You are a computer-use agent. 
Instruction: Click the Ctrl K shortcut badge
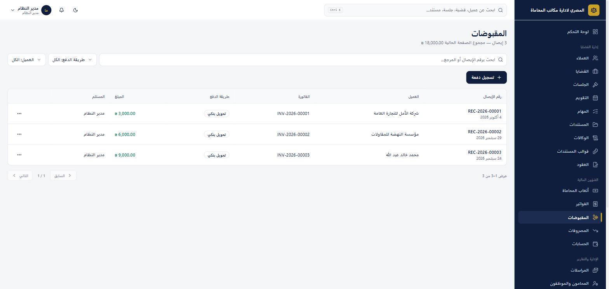(x=335, y=10)
